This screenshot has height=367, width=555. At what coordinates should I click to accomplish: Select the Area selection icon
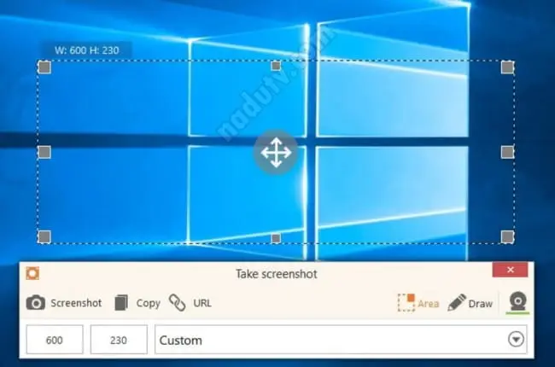[x=406, y=303]
